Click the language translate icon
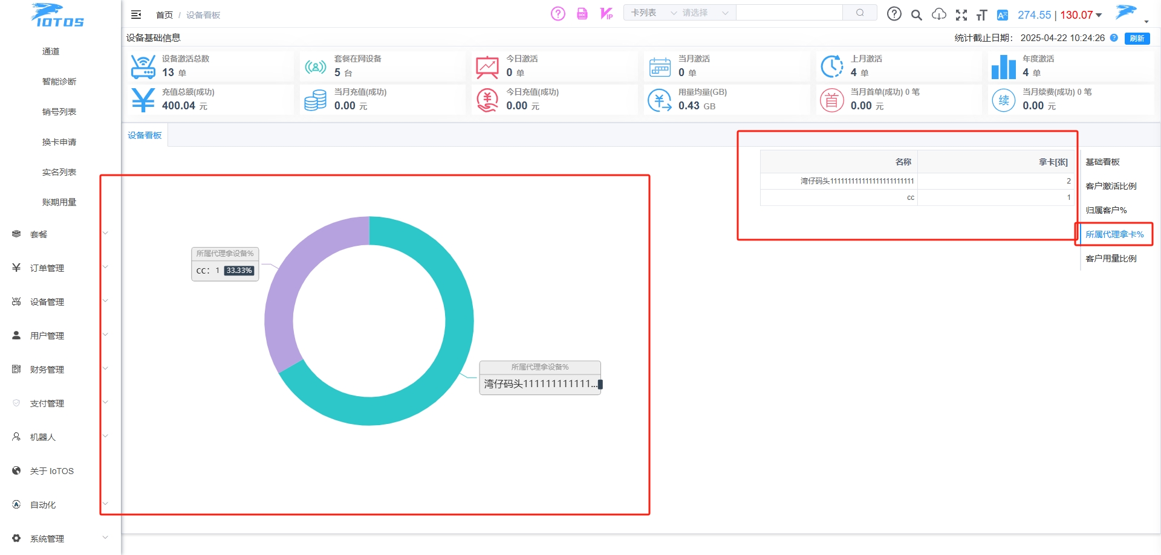 (1003, 15)
